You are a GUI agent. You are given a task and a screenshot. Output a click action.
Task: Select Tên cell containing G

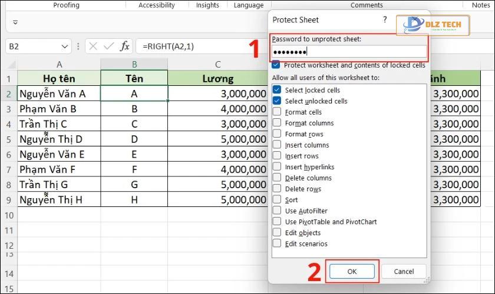[x=134, y=185]
